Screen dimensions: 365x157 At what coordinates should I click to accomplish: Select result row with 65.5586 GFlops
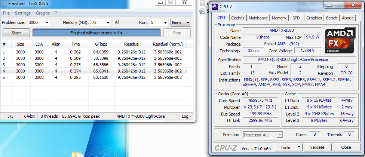(93, 65)
